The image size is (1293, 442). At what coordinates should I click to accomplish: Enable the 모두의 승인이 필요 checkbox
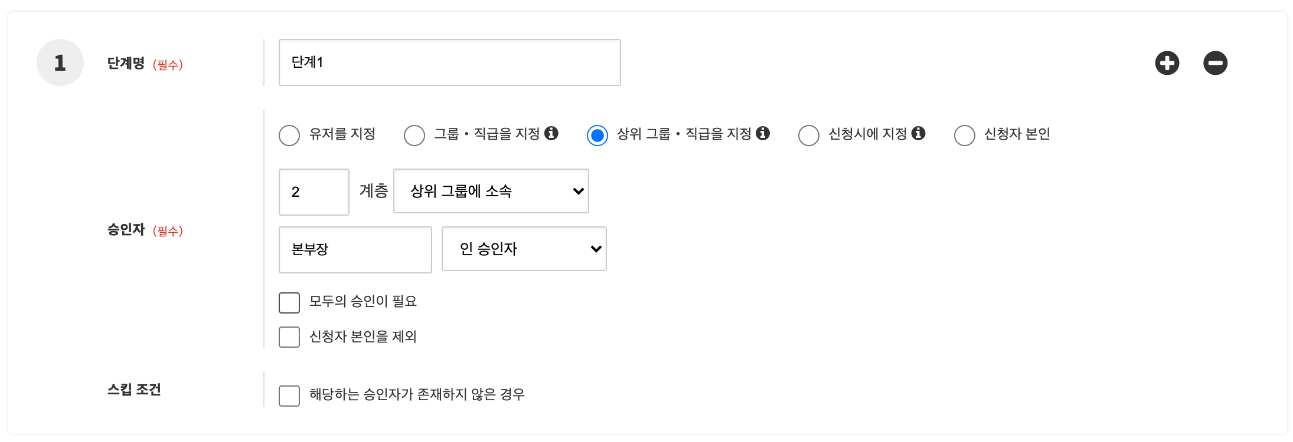point(289,303)
